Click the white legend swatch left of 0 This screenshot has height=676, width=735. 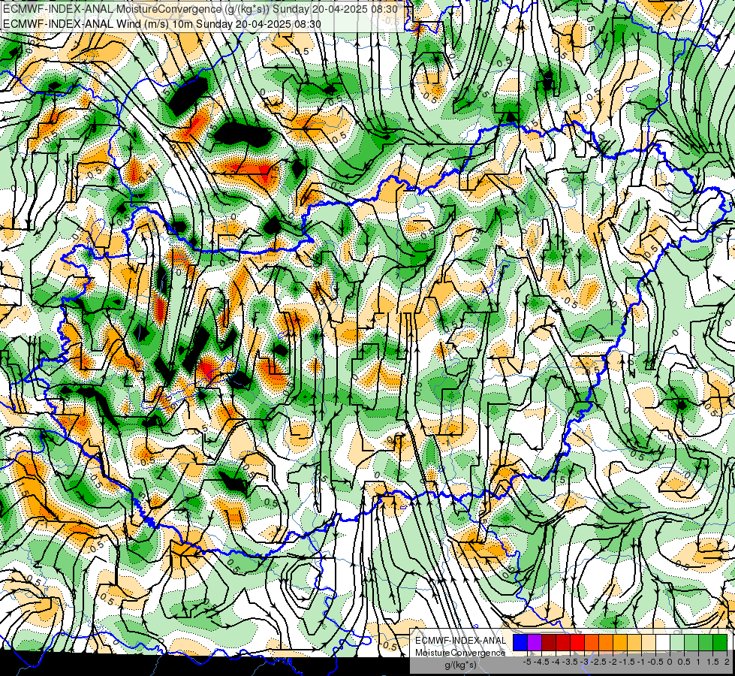[x=663, y=642]
